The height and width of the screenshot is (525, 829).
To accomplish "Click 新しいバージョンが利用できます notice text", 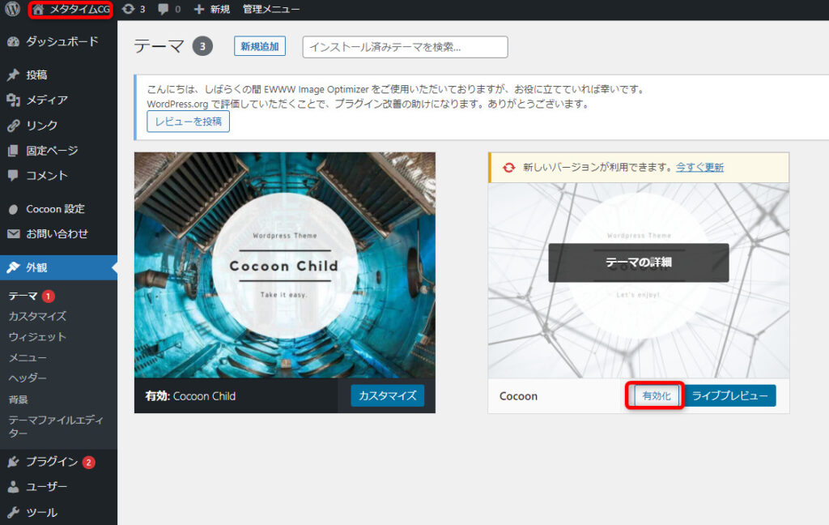I will click(x=597, y=167).
